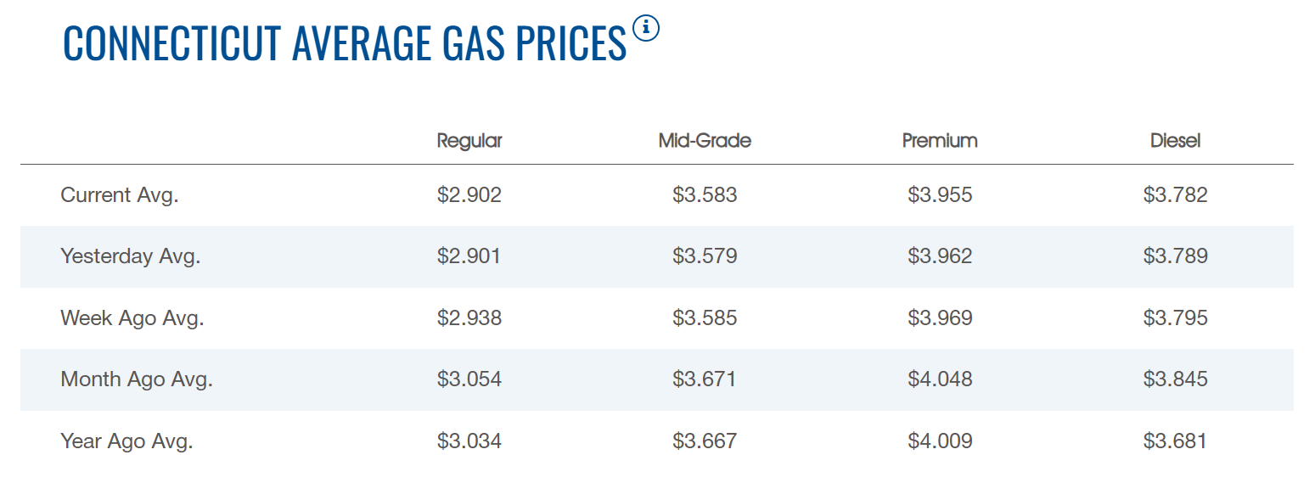The width and height of the screenshot is (1315, 483).
Task: Click the info icon beside the heading
Action: pyautogui.click(x=646, y=29)
